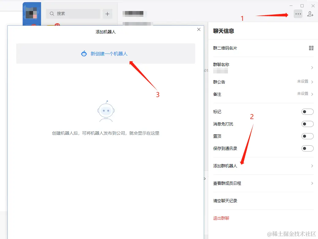Open 添加群机器人 entry
Image resolution: width=318 pixels, height=239 pixels.
point(263,166)
